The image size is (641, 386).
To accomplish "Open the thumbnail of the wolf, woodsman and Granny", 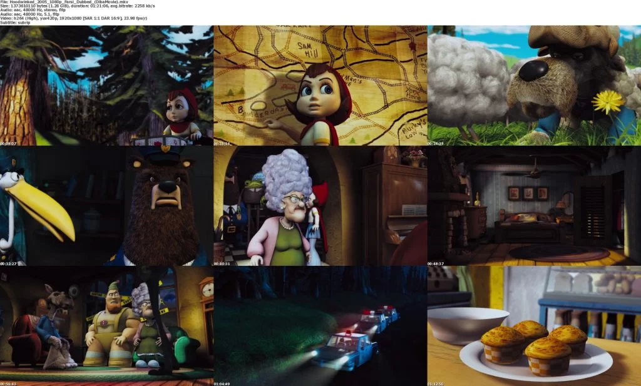I will (x=106, y=326).
